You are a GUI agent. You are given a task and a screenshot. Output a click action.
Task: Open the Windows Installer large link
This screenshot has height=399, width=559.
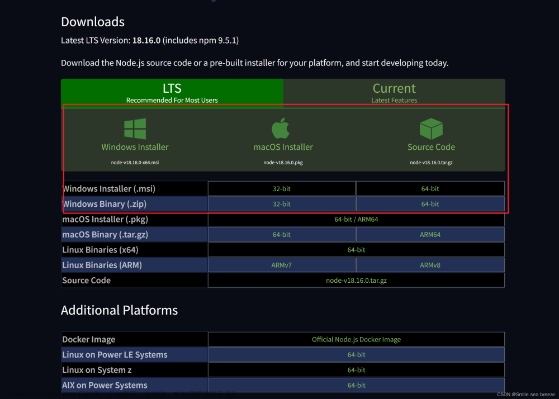coord(135,147)
